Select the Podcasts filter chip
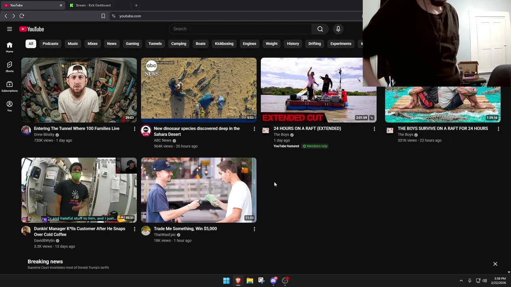Screen dimensions: 511x287 50,43
